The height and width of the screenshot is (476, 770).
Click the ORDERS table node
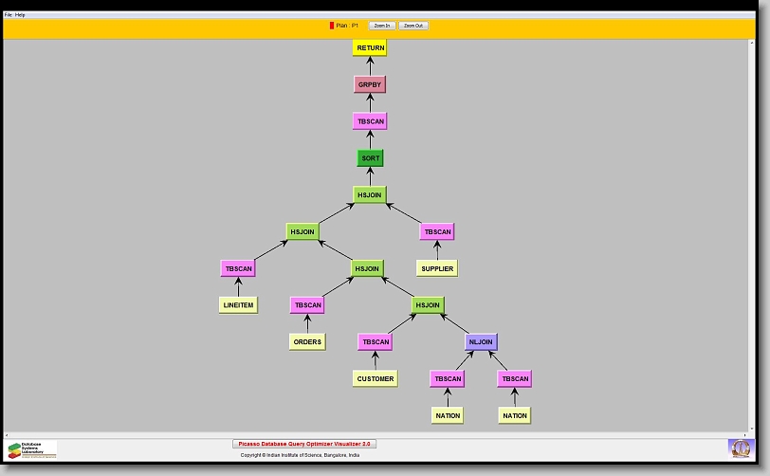tap(307, 341)
